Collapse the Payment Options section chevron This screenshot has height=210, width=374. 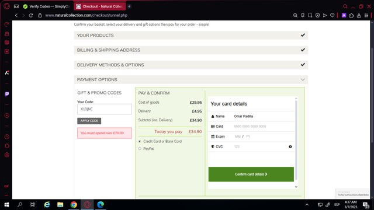pos(303,79)
